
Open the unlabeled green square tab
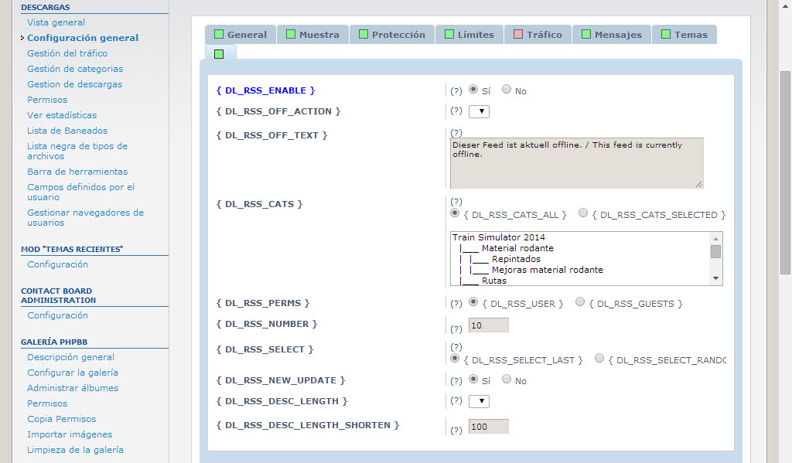tap(220, 53)
